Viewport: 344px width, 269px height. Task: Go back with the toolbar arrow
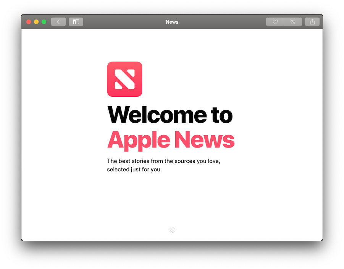click(x=58, y=22)
